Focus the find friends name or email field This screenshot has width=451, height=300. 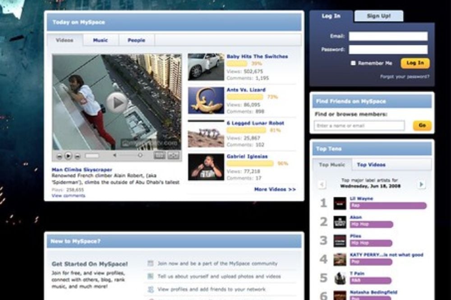[x=359, y=125]
